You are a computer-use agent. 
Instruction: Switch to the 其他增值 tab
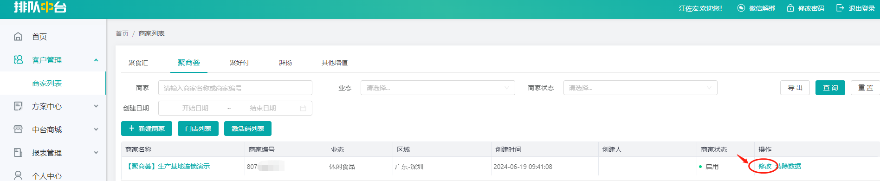335,63
